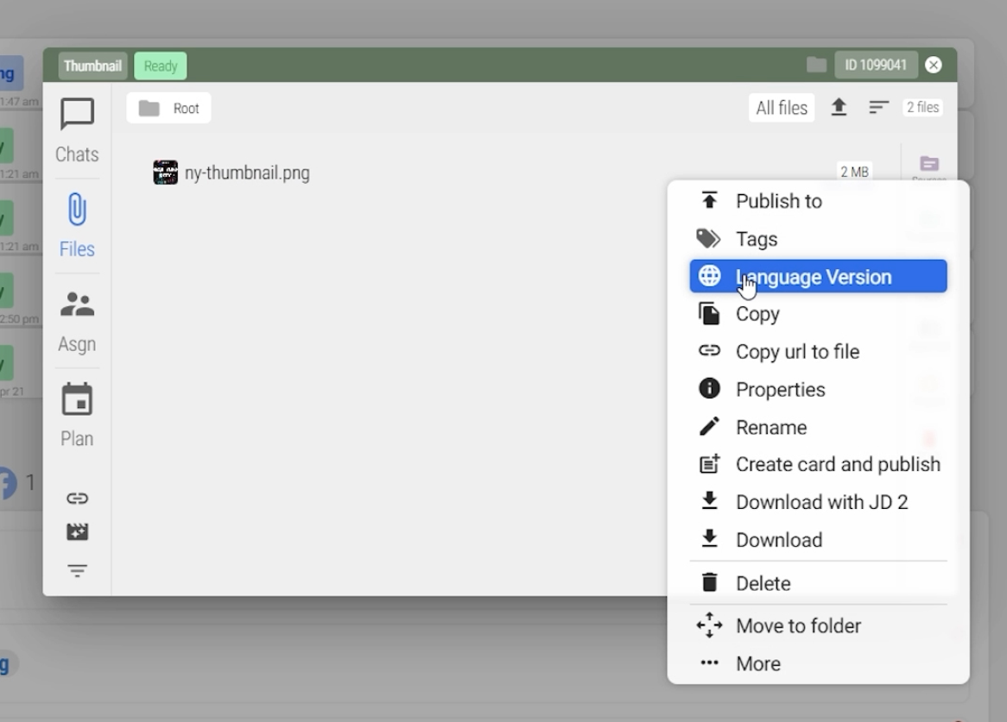This screenshot has height=722, width=1007.
Task: Open the Chats panel
Action: tap(77, 130)
